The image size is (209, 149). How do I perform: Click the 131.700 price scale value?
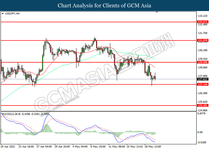tap(203, 33)
